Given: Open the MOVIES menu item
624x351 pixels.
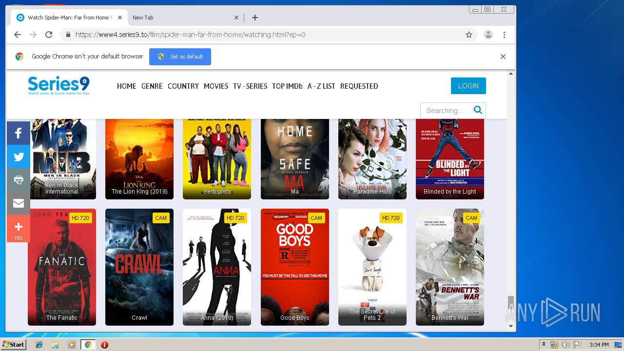Looking at the screenshot, I should [216, 86].
